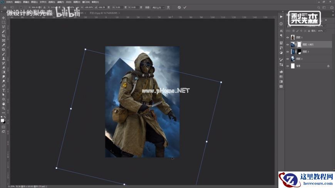Open the Edit Toolbar ellipsis
This screenshot has height=188, width=335.
coord(3,113)
